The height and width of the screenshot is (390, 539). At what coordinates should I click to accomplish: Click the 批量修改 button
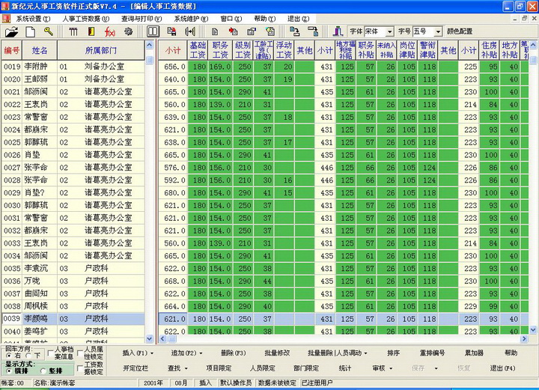277,353
